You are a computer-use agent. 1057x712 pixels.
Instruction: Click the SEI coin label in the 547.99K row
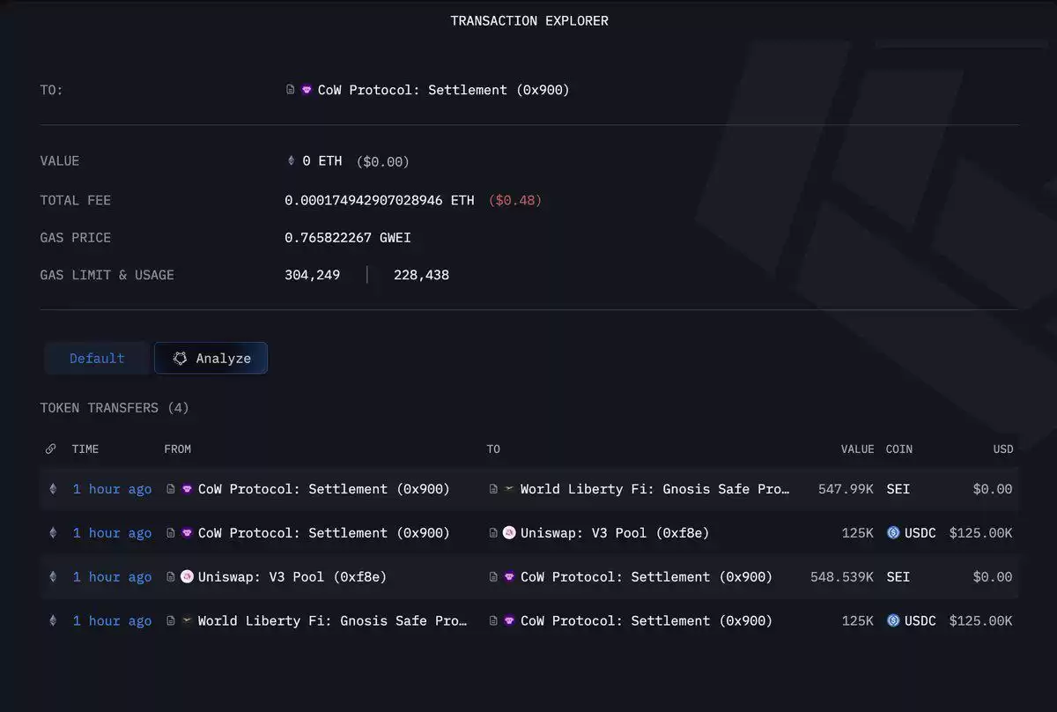pos(898,489)
